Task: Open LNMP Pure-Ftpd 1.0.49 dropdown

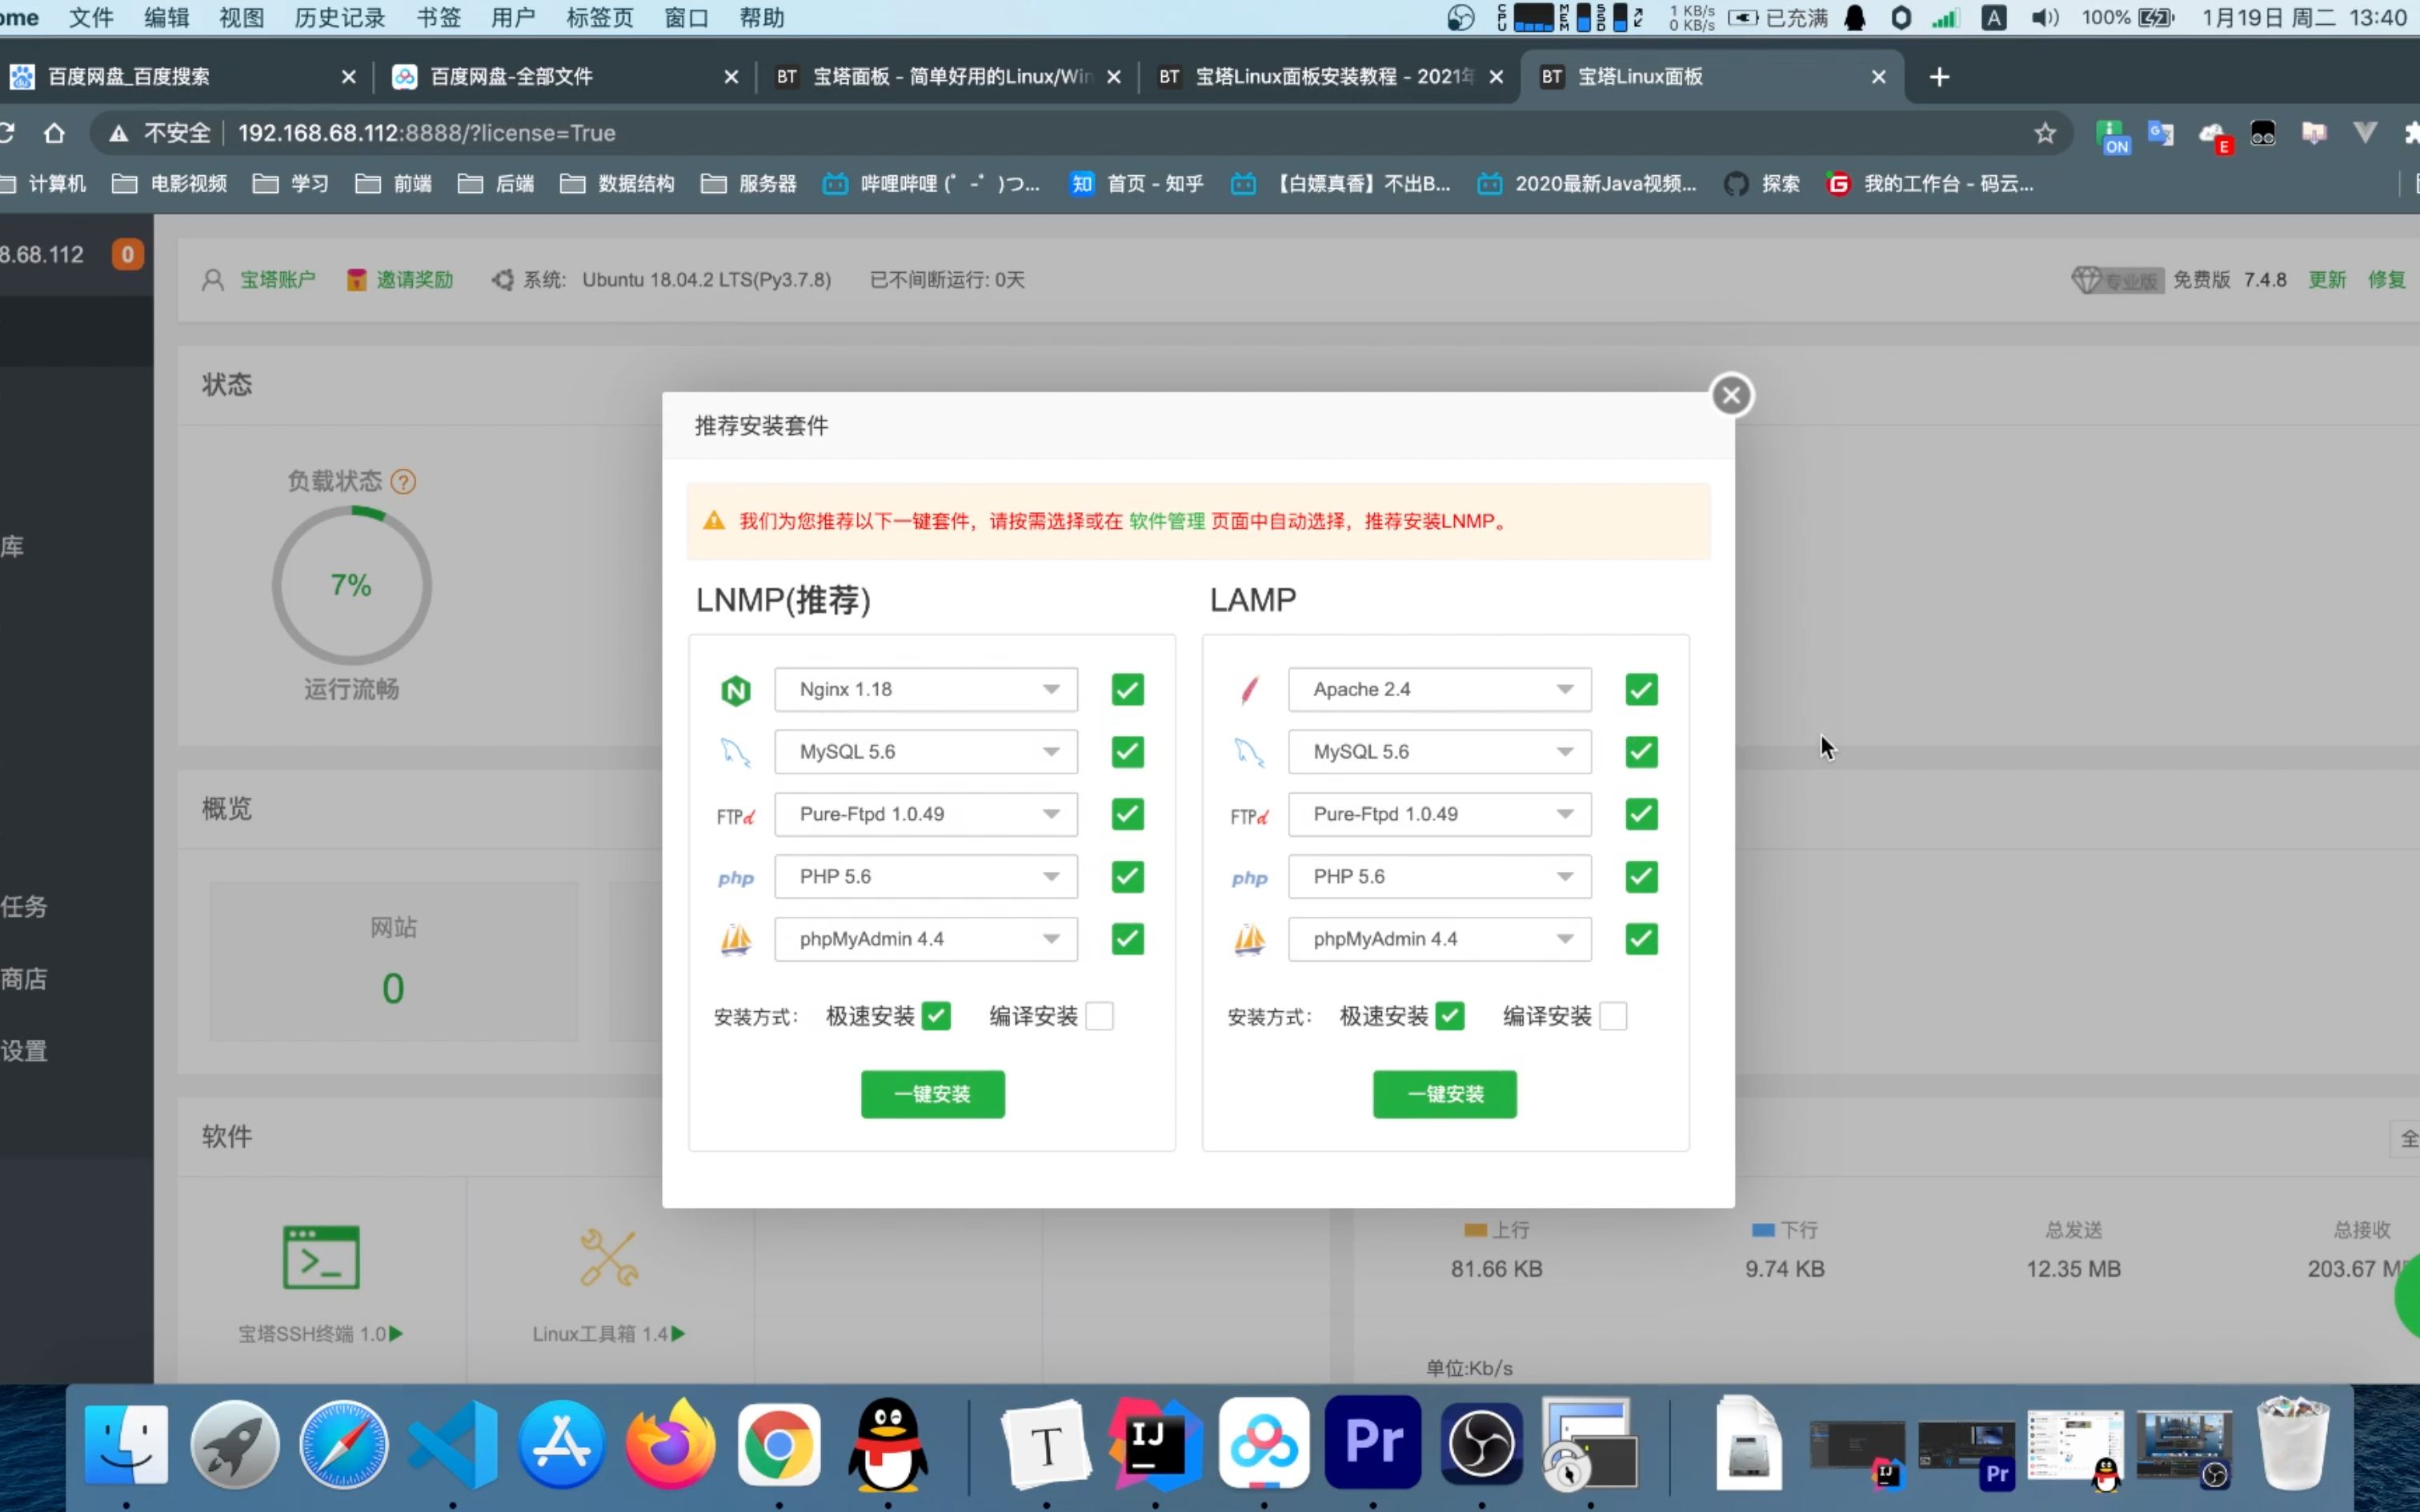Action: (x=926, y=814)
